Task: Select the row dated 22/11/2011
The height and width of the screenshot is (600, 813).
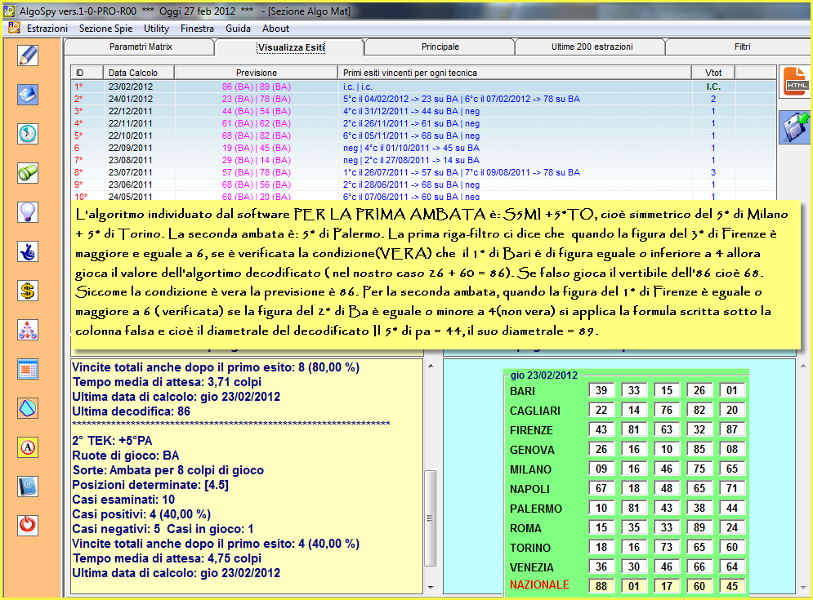Action: coord(423,123)
